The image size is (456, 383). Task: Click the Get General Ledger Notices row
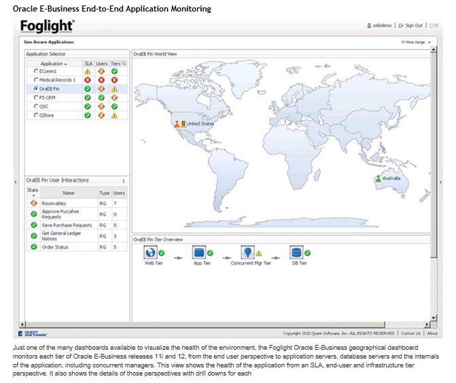tap(77, 236)
